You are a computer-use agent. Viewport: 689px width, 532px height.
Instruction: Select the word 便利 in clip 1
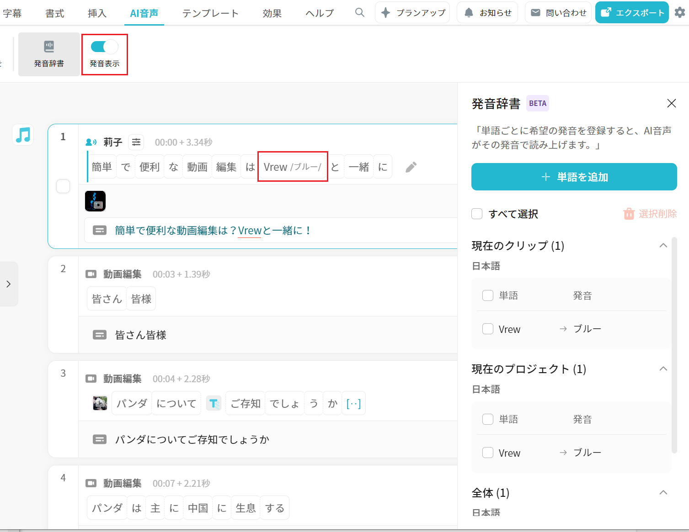coord(150,167)
